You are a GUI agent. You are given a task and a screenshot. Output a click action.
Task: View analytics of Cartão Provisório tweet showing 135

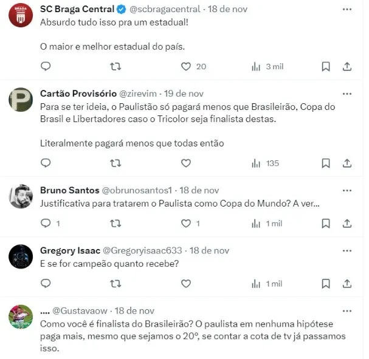[266, 163]
